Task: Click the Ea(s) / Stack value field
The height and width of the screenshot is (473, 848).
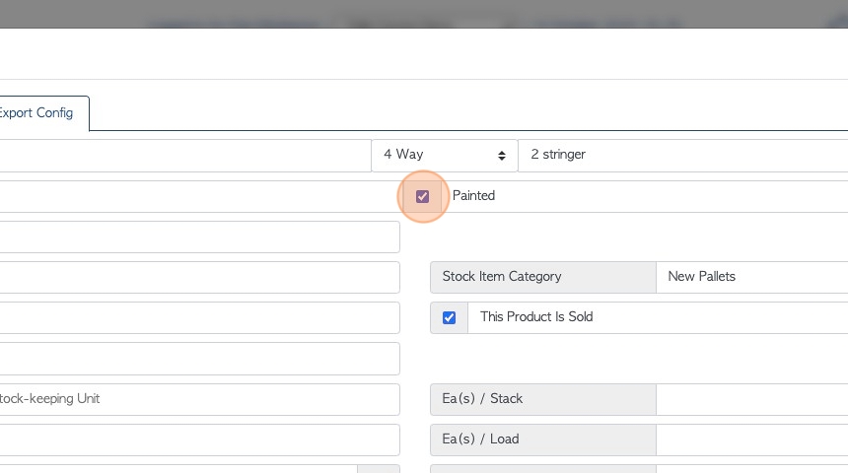Action: pyautogui.click(x=752, y=399)
